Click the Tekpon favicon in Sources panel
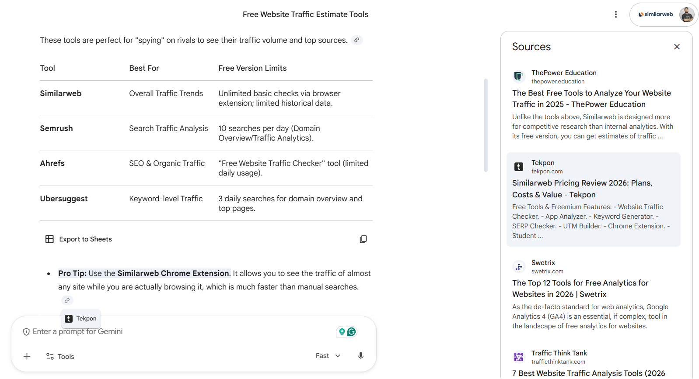 coord(519,167)
